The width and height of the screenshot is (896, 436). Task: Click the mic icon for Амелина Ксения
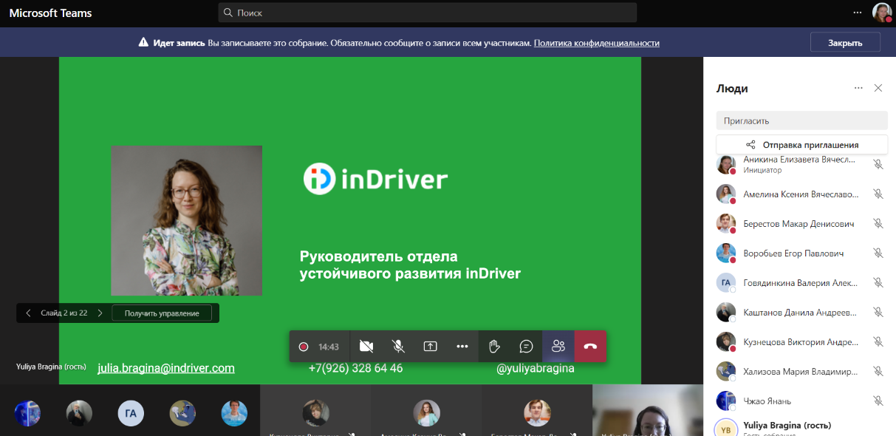tap(878, 194)
